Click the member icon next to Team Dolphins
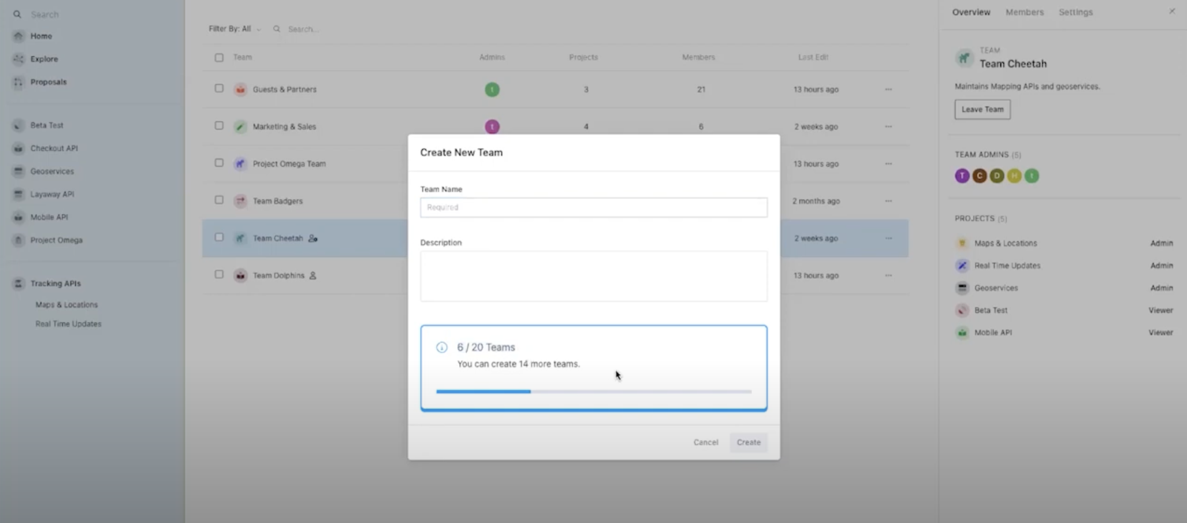Image resolution: width=1187 pixels, height=523 pixels. 313,275
